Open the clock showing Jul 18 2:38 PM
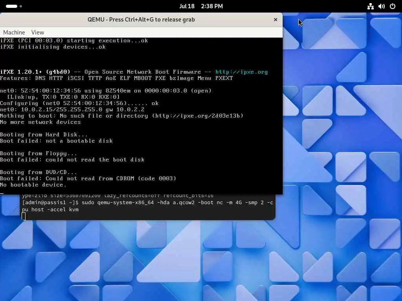The height and width of the screenshot is (301, 402). 201,6
